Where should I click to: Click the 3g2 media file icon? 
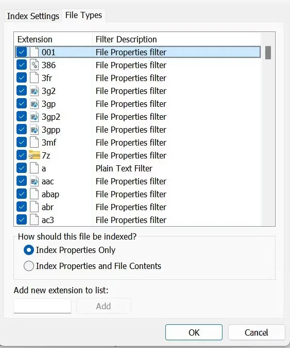[34, 91]
